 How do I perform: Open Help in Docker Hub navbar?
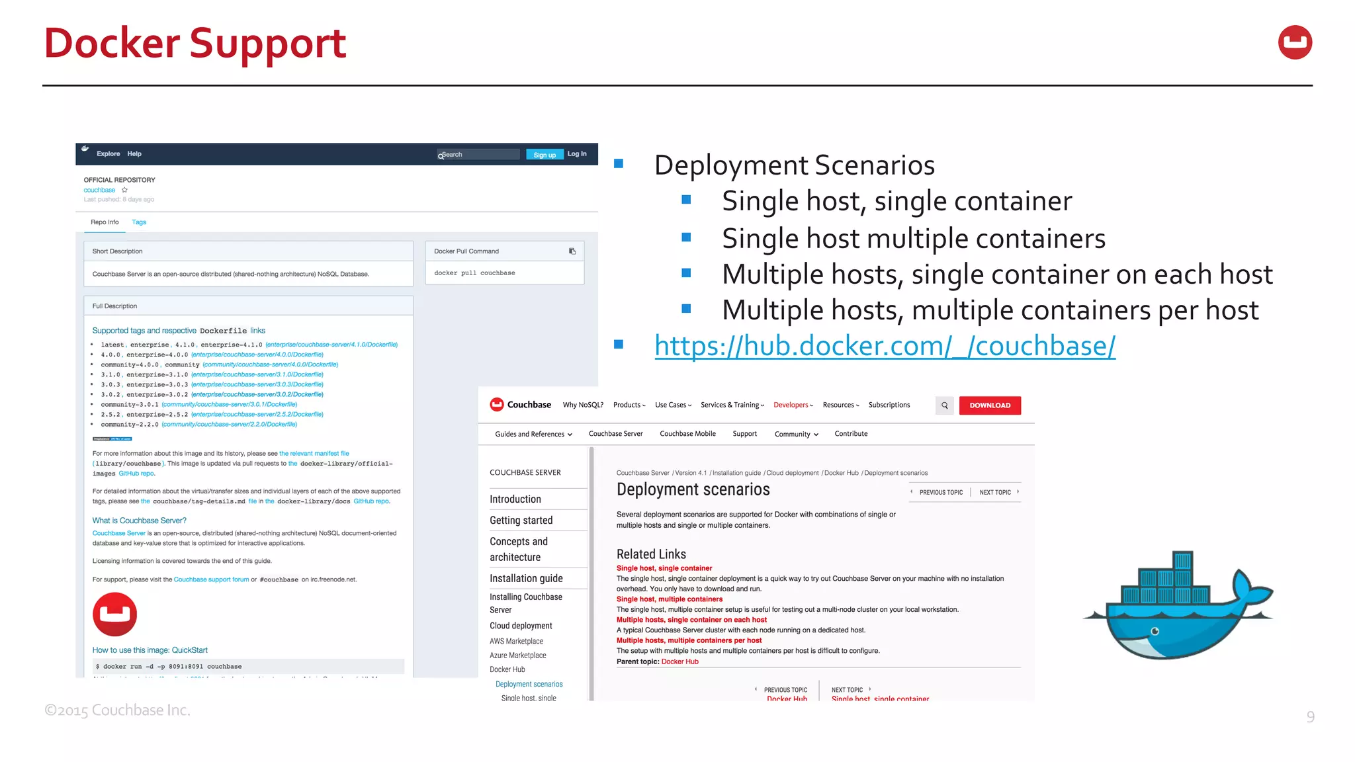click(134, 154)
